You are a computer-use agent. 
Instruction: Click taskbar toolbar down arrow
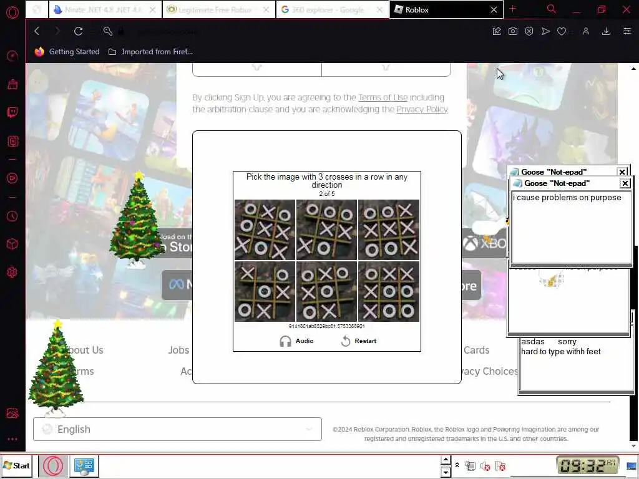[x=446, y=473]
